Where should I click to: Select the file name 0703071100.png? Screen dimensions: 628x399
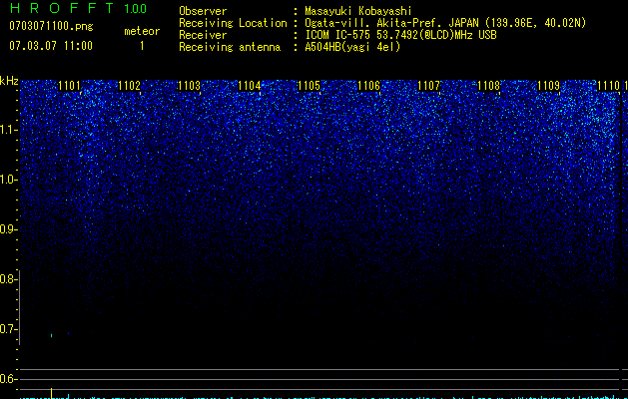click(51, 27)
